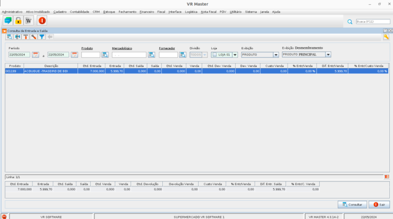Click the Fornecedor field label link
The height and width of the screenshot is (219, 393).
click(x=167, y=48)
